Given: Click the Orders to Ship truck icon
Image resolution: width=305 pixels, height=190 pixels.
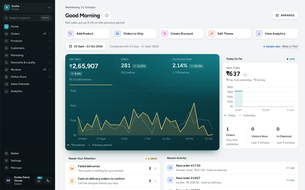Looking at the screenshot, I should click(117, 33).
